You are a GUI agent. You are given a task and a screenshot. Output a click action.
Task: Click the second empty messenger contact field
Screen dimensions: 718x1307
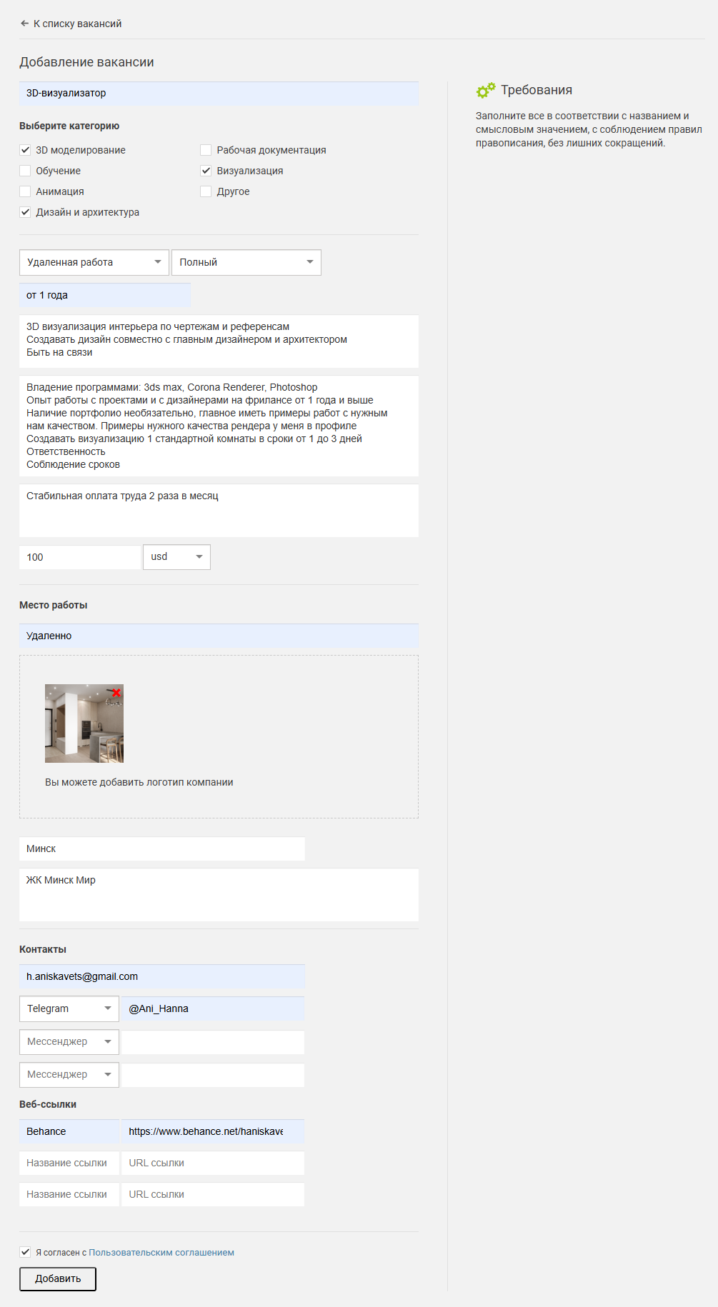[x=213, y=1042]
